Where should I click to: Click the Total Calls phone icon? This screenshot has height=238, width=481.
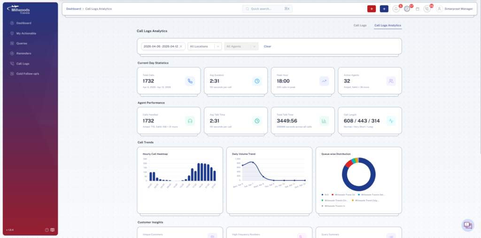coord(190,81)
